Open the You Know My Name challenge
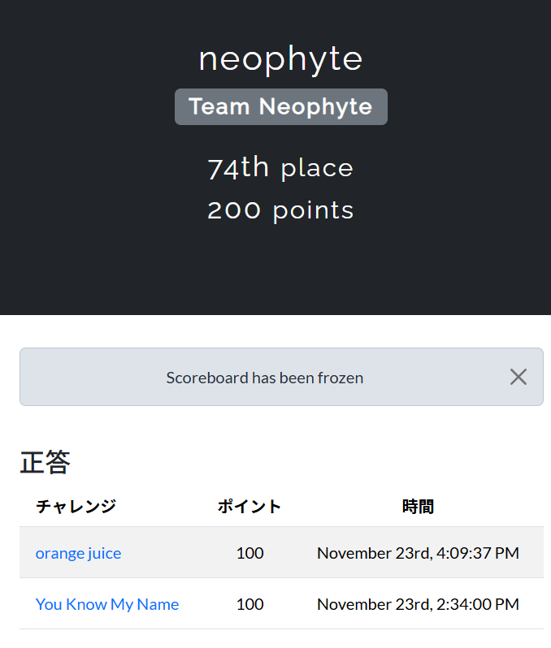 107,604
